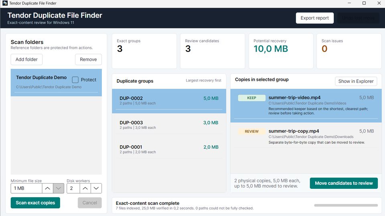Click Export report button
385x216 pixels.
click(314, 18)
